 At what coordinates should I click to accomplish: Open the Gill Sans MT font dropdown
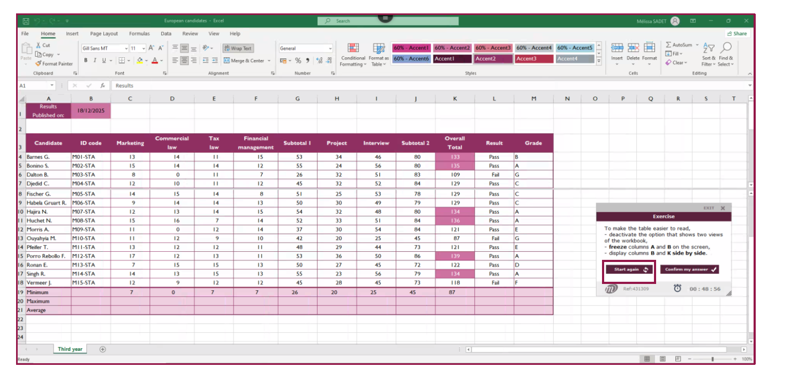tap(126, 48)
